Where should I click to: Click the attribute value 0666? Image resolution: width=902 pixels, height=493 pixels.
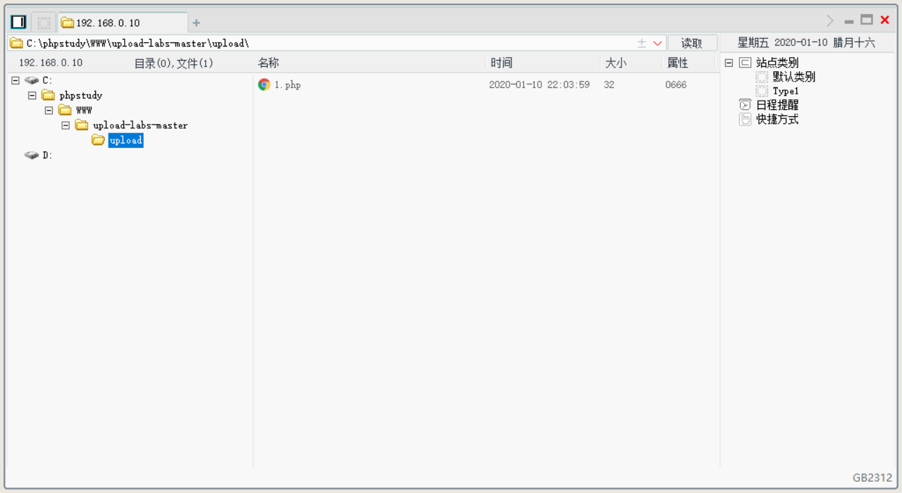[676, 85]
